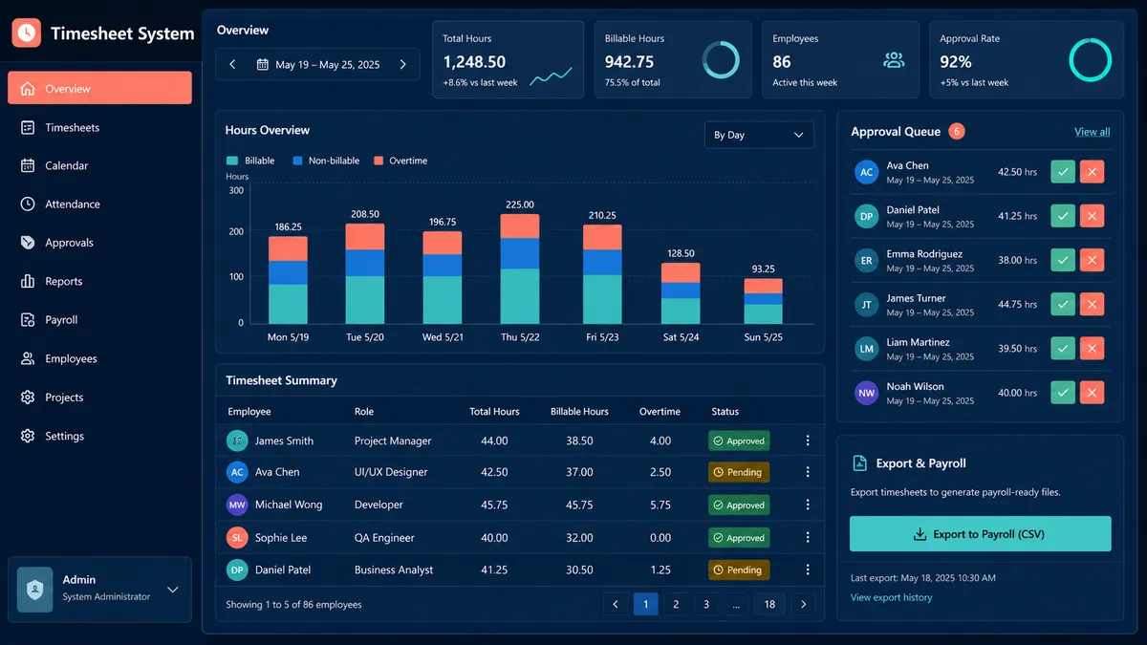Open Employees from the sidebar

[99, 358]
